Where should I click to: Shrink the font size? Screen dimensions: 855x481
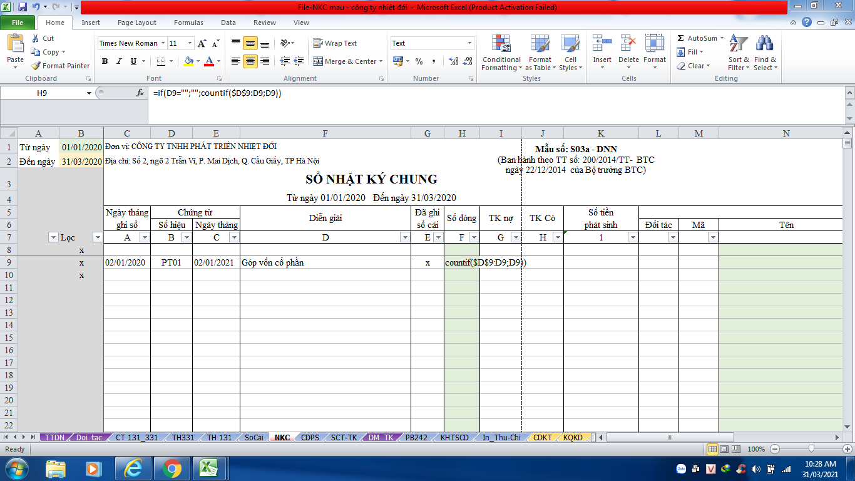(215, 43)
